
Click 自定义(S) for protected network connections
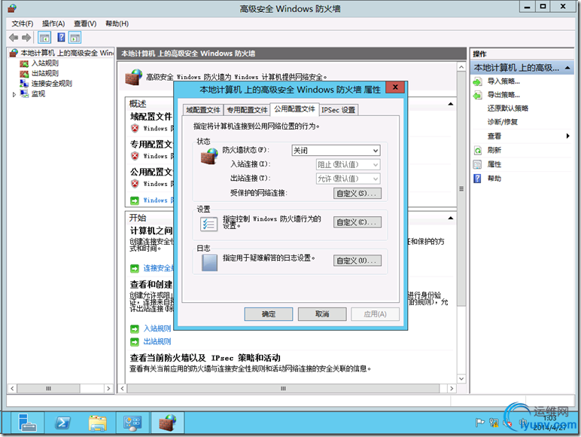tap(357, 194)
